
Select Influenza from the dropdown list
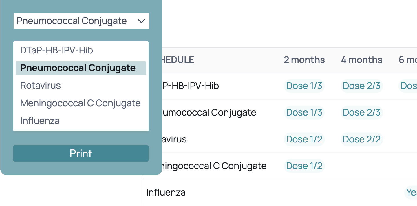(40, 121)
